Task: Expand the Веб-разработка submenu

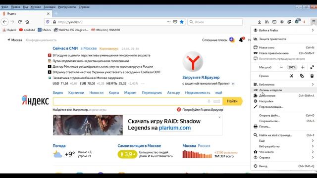Action: click(x=284, y=146)
